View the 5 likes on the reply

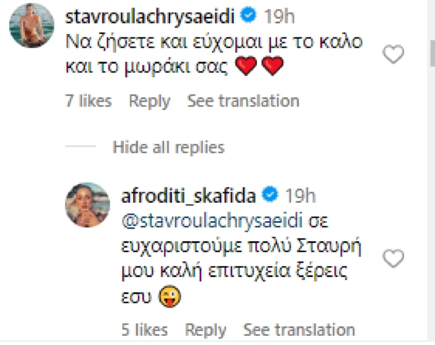click(x=146, y=329)
